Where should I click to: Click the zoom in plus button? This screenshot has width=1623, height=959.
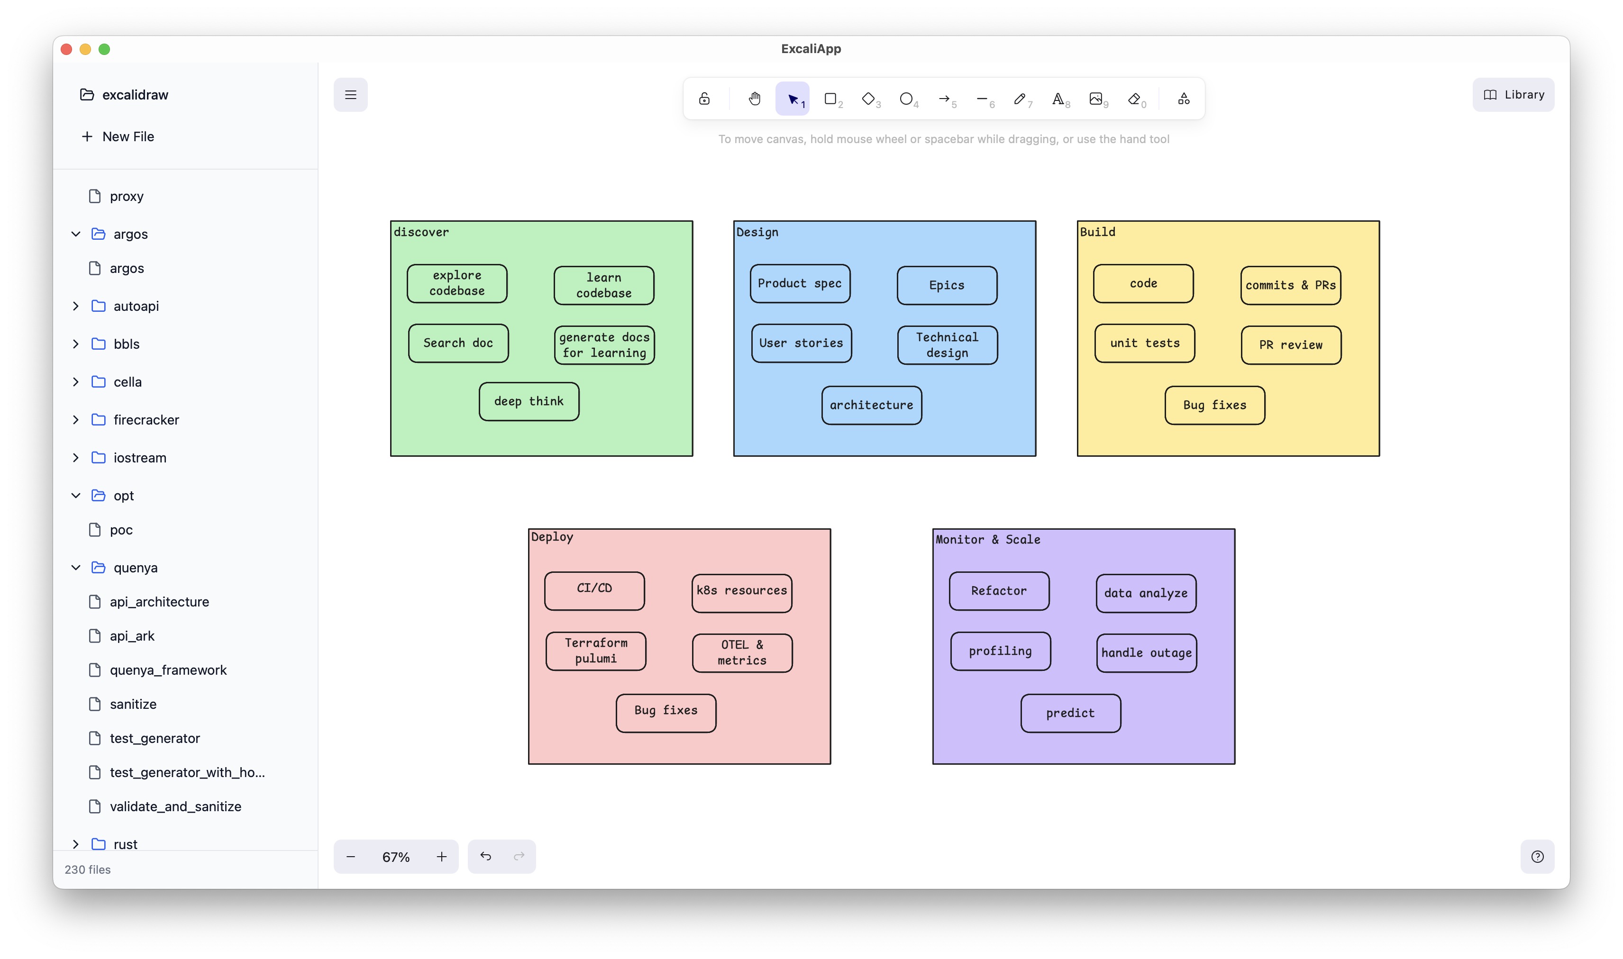441,856
